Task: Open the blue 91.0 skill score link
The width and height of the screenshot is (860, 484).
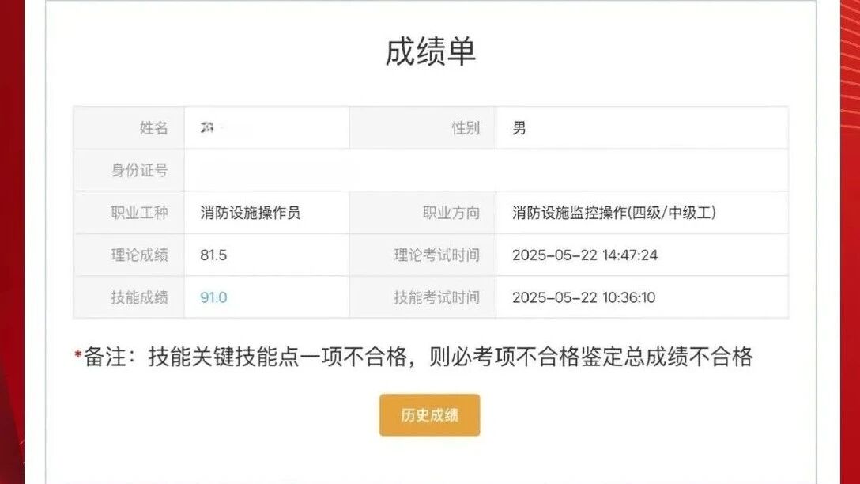Action: point(213,297)
